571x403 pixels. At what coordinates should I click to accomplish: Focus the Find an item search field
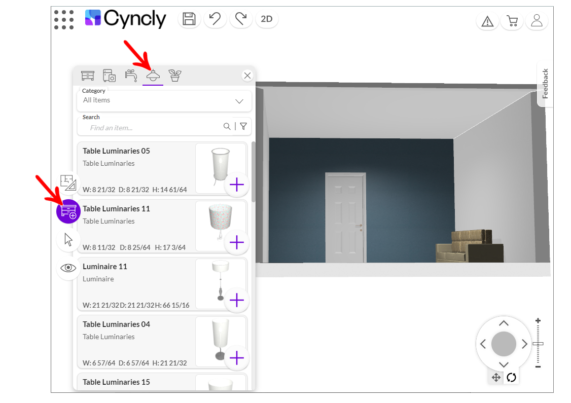153,127
